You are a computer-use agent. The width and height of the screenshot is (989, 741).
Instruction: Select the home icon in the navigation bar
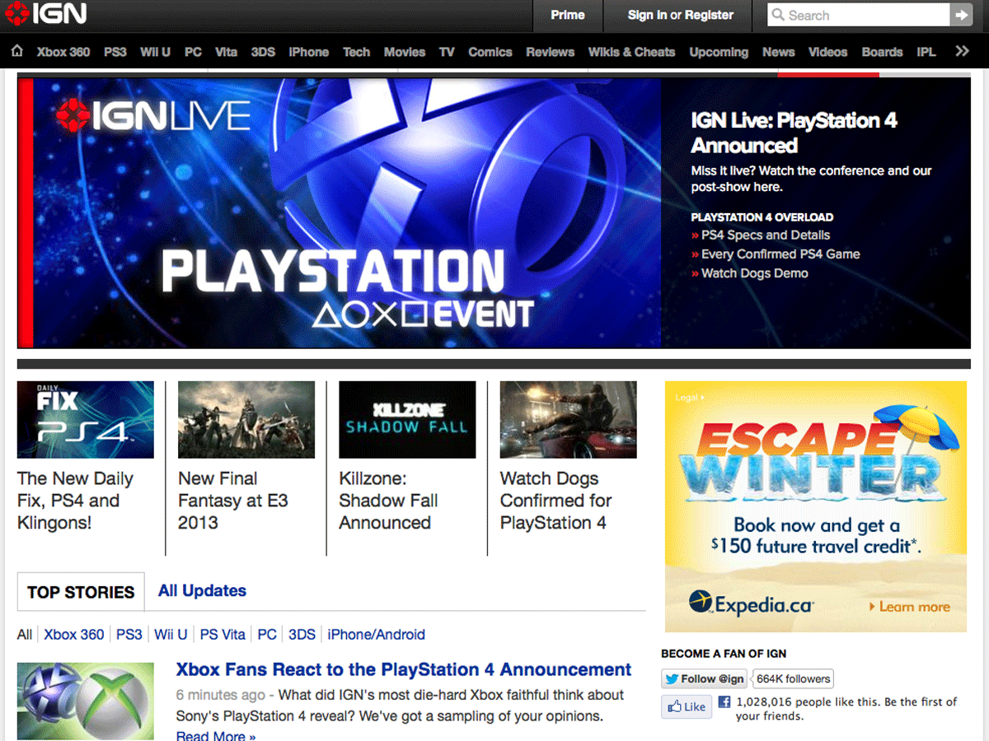(16, 51)
